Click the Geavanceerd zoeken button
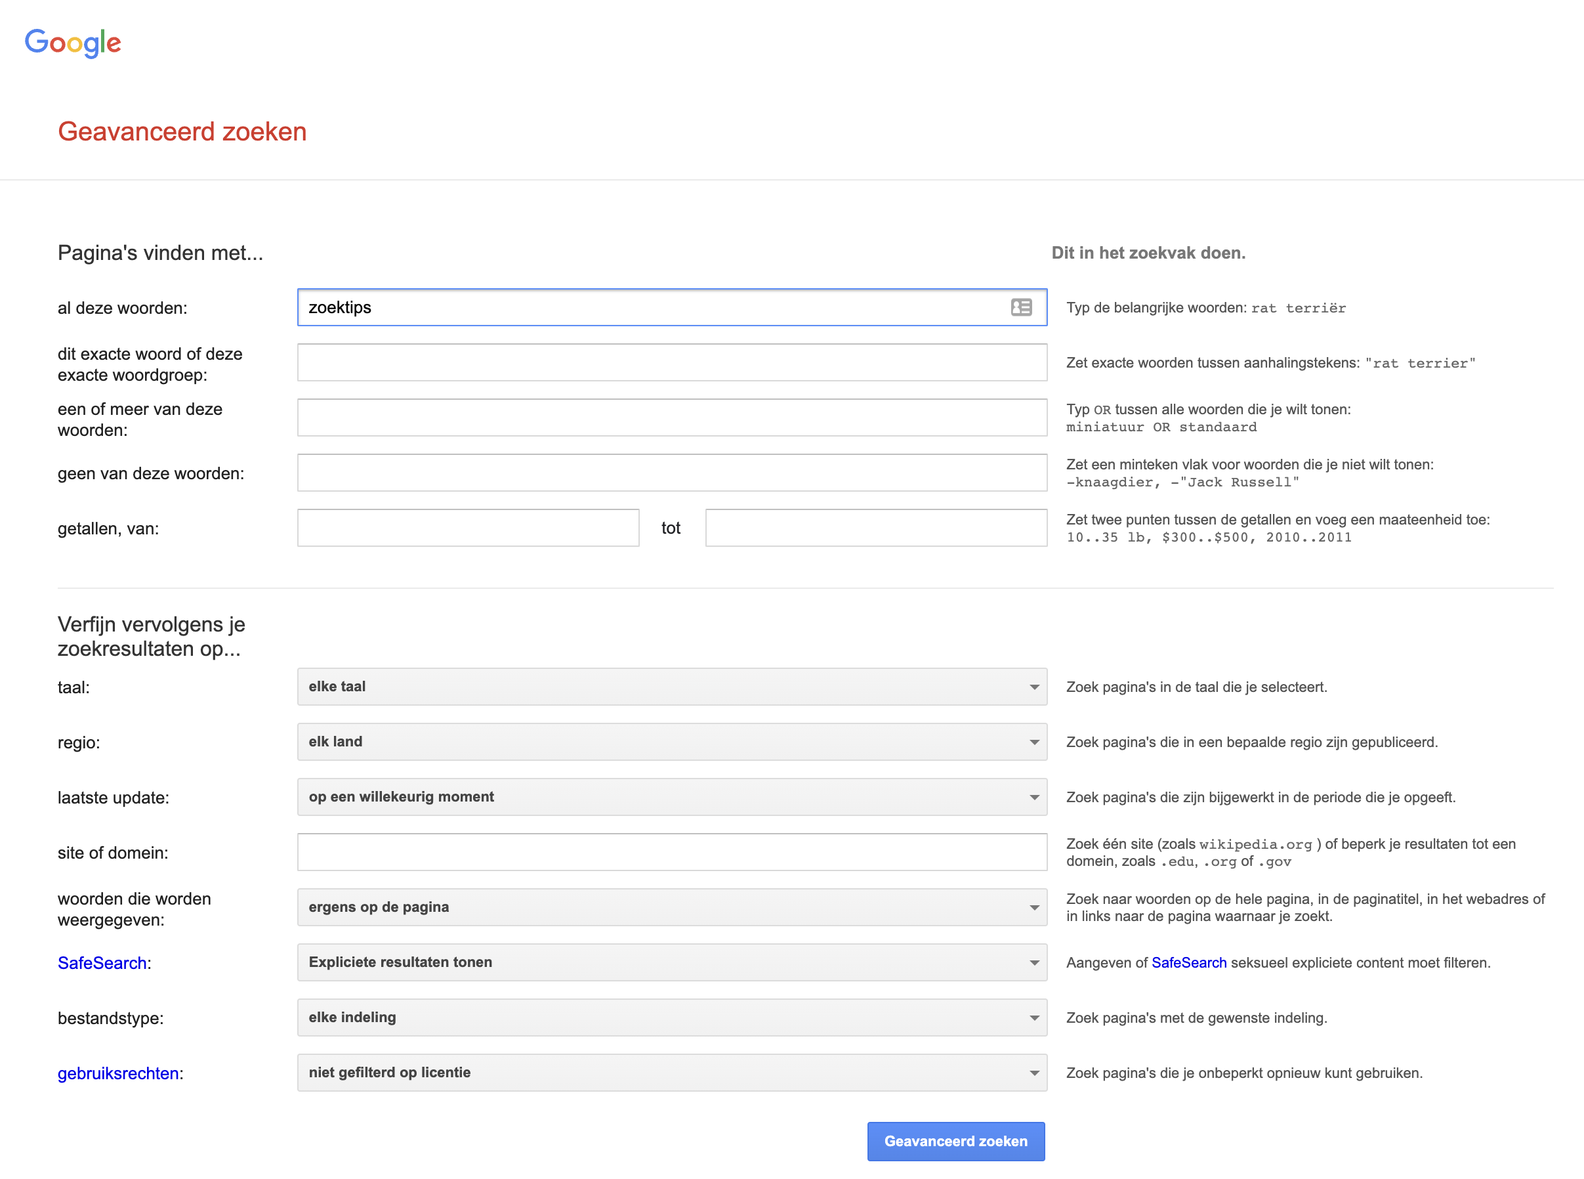 click(955, 1140)
